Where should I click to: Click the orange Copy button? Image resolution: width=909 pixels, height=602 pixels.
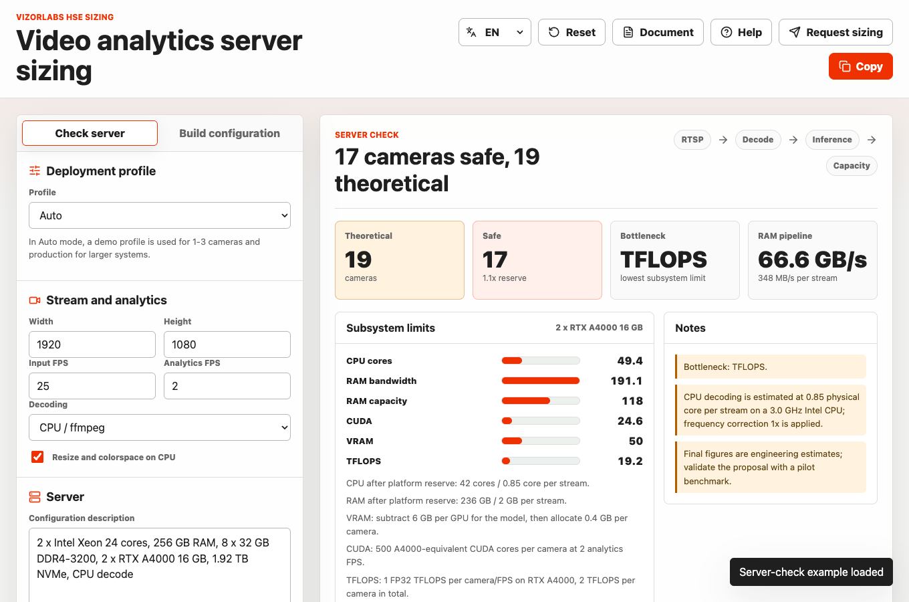coord(861,66)
